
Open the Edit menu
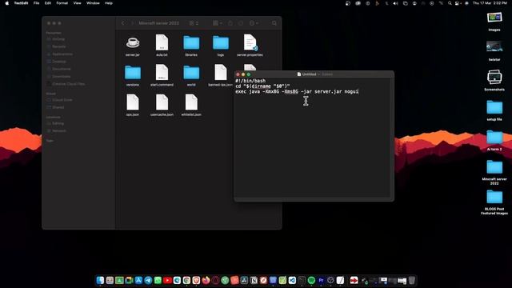coord(48,3)
